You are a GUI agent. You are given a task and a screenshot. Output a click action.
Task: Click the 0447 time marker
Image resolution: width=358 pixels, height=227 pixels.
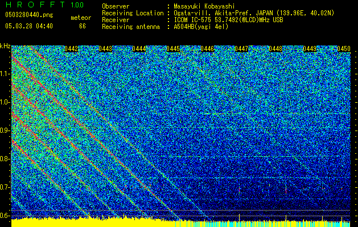point(241,49)
